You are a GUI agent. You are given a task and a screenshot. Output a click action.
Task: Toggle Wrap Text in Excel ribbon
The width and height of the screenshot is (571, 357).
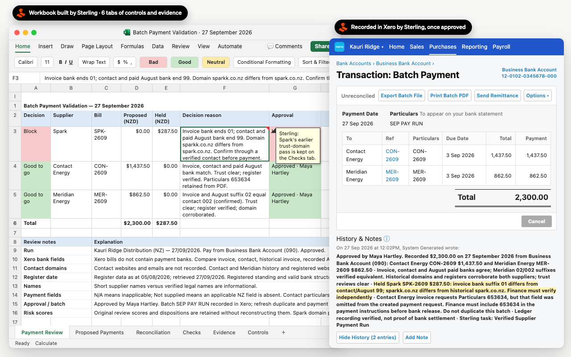point(94,62)
